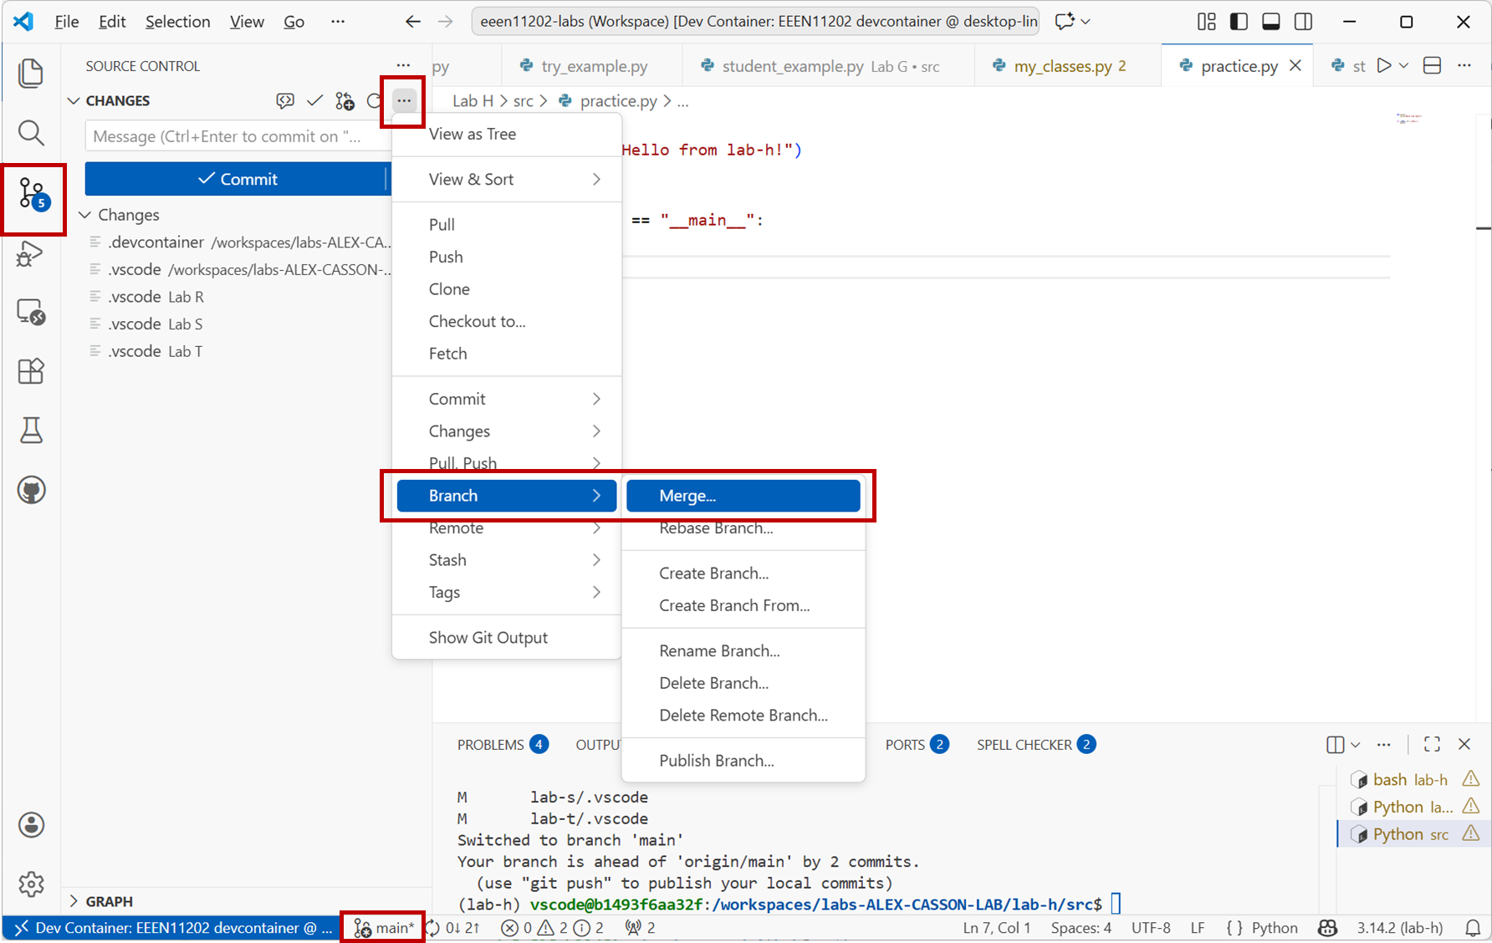Expand the GRAPH section
The height and width of the screenshot is (943, 1492).
tap(109, 901)
